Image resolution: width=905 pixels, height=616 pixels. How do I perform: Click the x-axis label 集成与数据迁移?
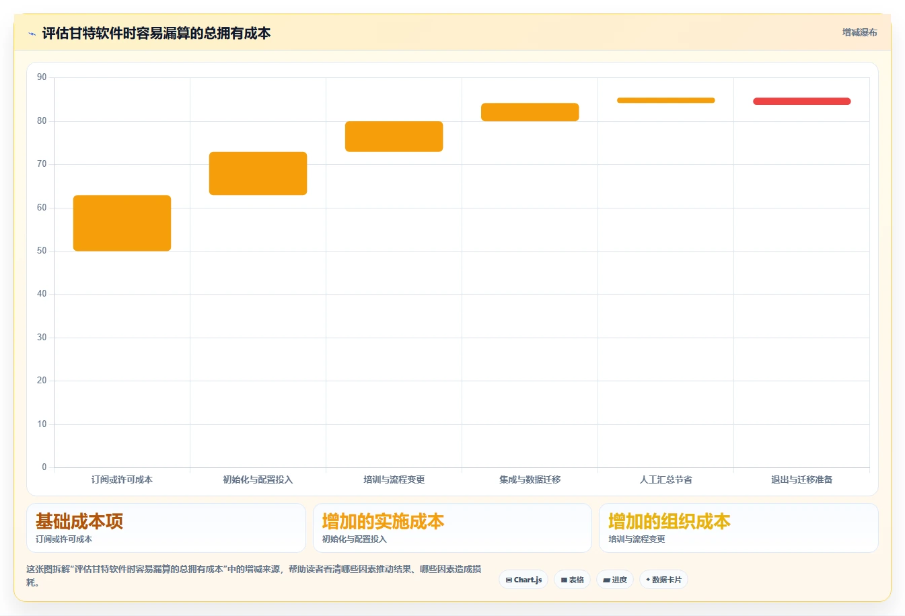530,479
